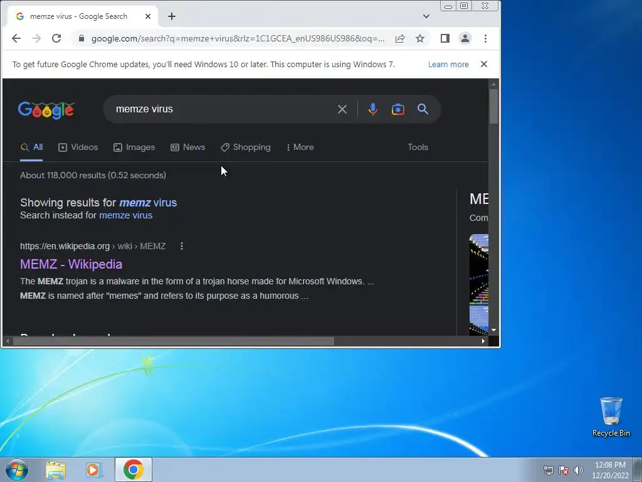Click the horizontal scrollbar thumb
Viewport: 642px width, 482px height.
click(x=174, y=341)
